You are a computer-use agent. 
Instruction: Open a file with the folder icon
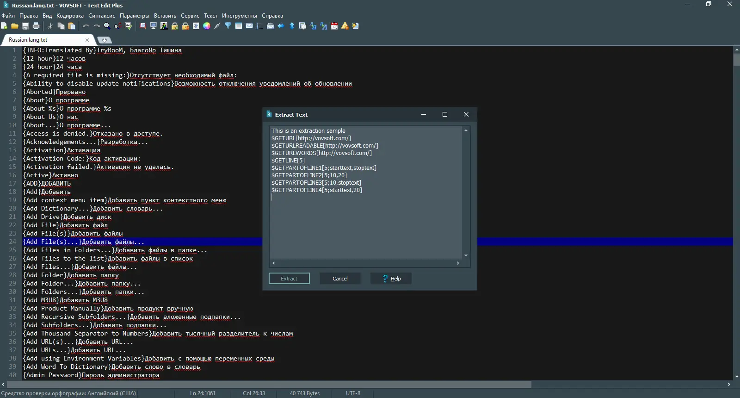15,26
